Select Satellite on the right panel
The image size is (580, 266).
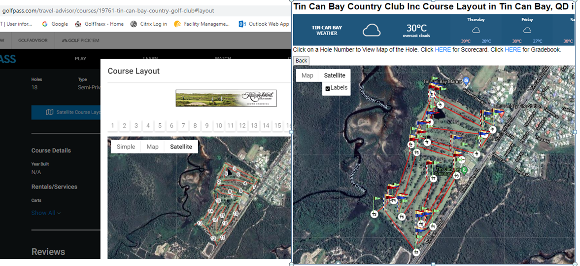[335, 76]
